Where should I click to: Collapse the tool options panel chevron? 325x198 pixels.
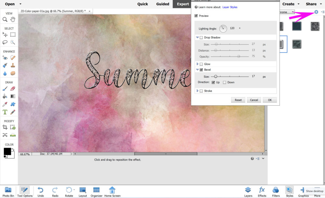(263, 158)
